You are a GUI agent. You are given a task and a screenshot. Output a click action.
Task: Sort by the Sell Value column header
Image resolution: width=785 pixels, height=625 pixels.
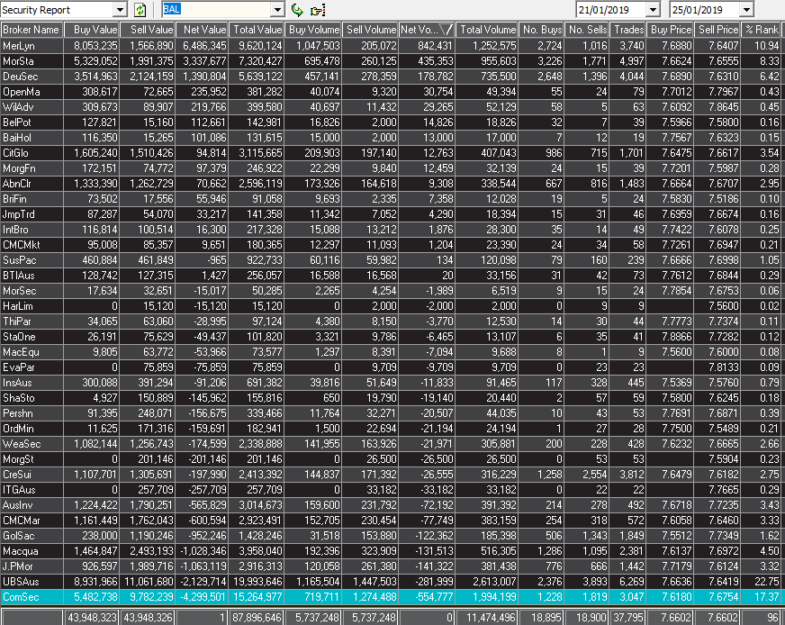coord(147,30)
